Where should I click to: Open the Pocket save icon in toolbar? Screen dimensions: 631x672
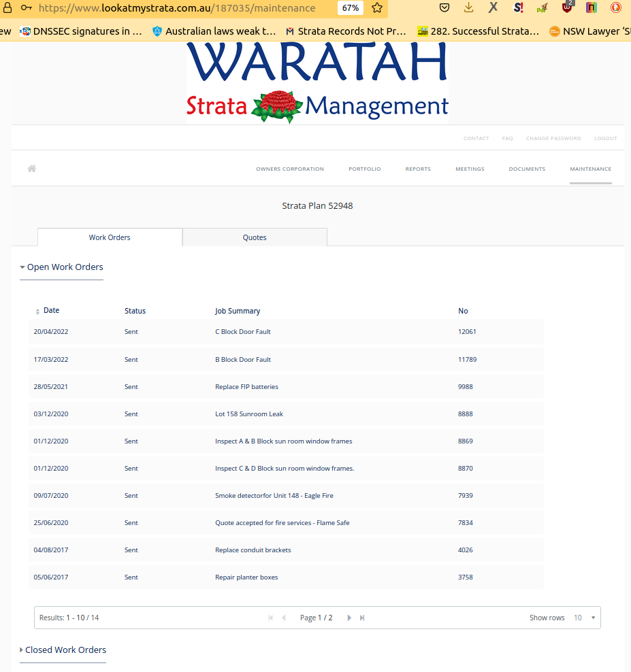pyautogui.click(x=444, y=7)
